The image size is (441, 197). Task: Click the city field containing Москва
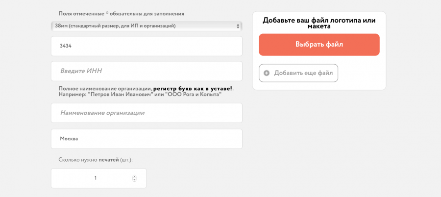(x=147, y=139)
